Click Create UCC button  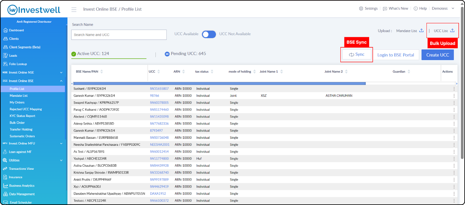click(438, 55)
